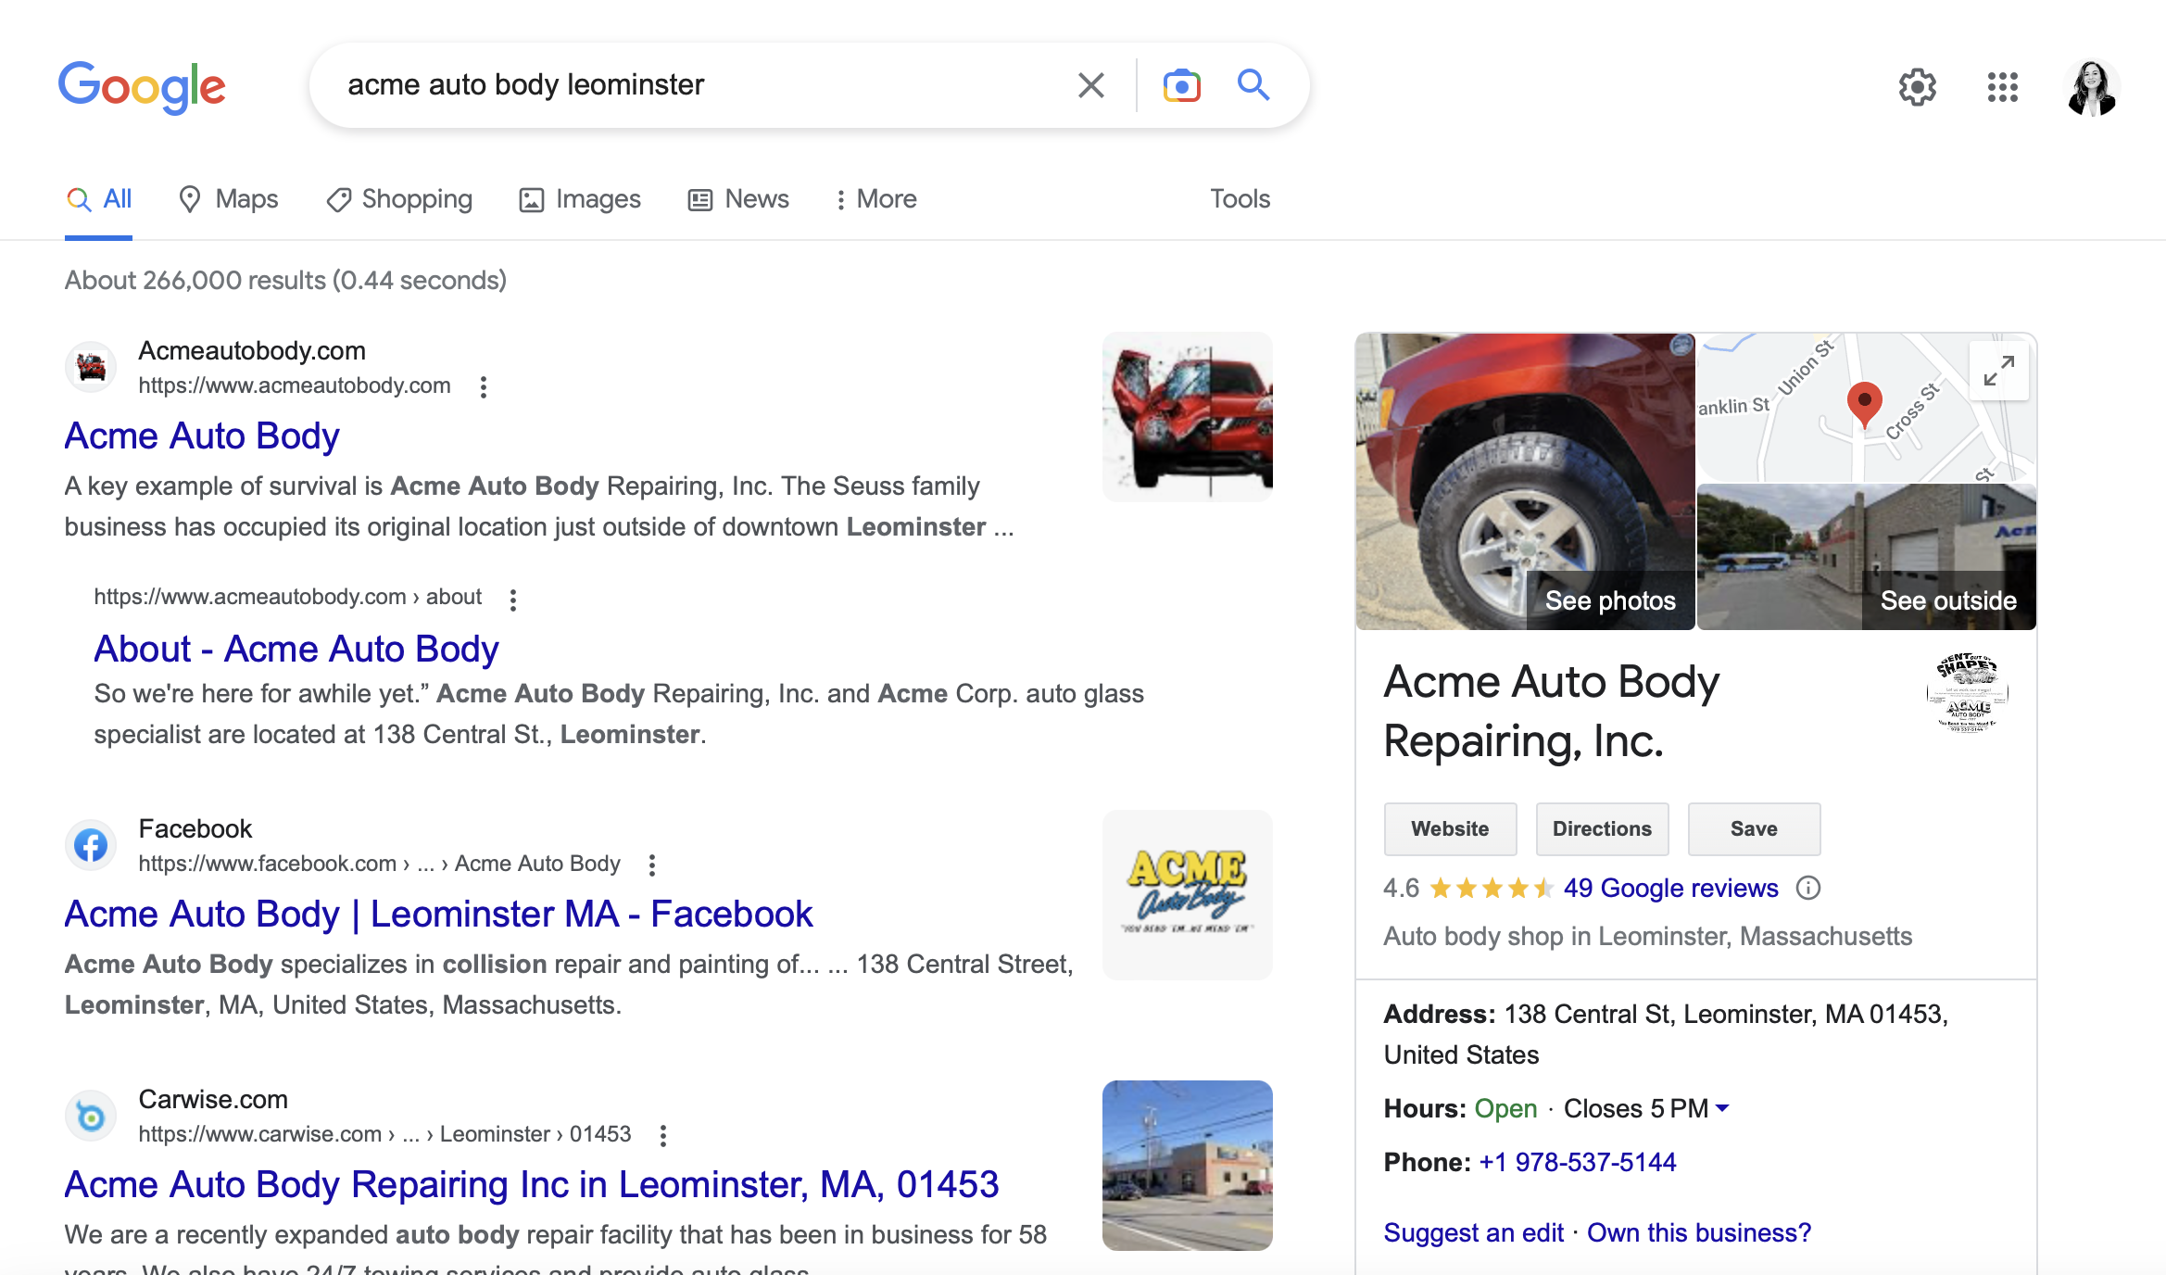The height and width of the screenshot is (1275, 2166).
Task: Open the Acmeautobody.com site favicon
Action: click(91, 367)
